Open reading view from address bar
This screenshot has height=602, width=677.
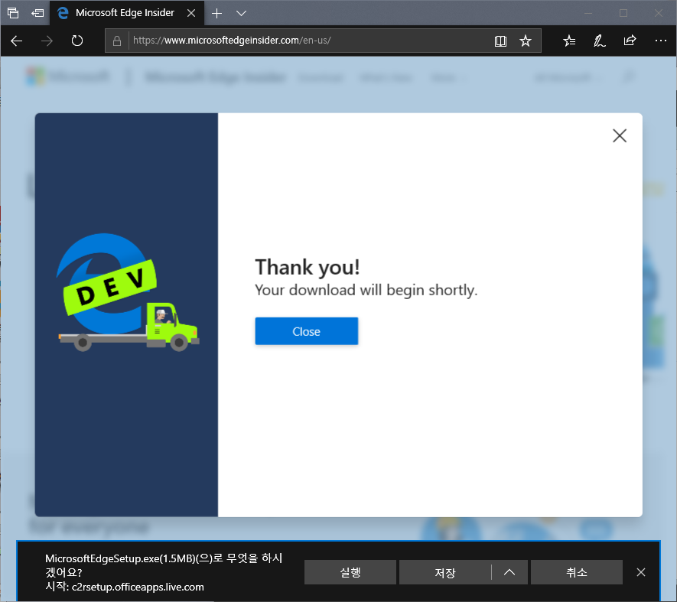coord(500,41)
